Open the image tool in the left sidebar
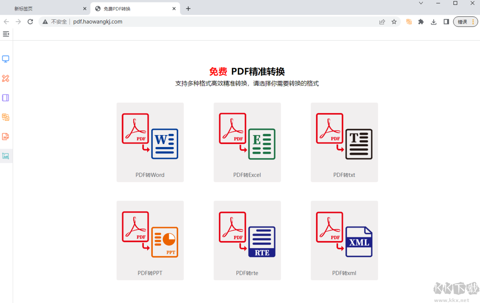Image resolution: width=480 pixels, height=303 pixels. click(x=6, y=156)
